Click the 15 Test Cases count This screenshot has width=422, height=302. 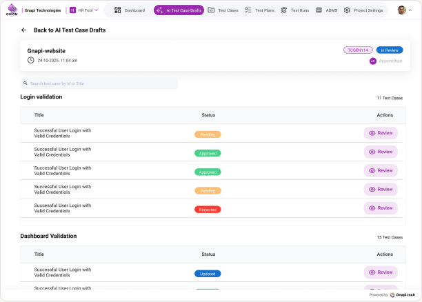click(390, 237)
